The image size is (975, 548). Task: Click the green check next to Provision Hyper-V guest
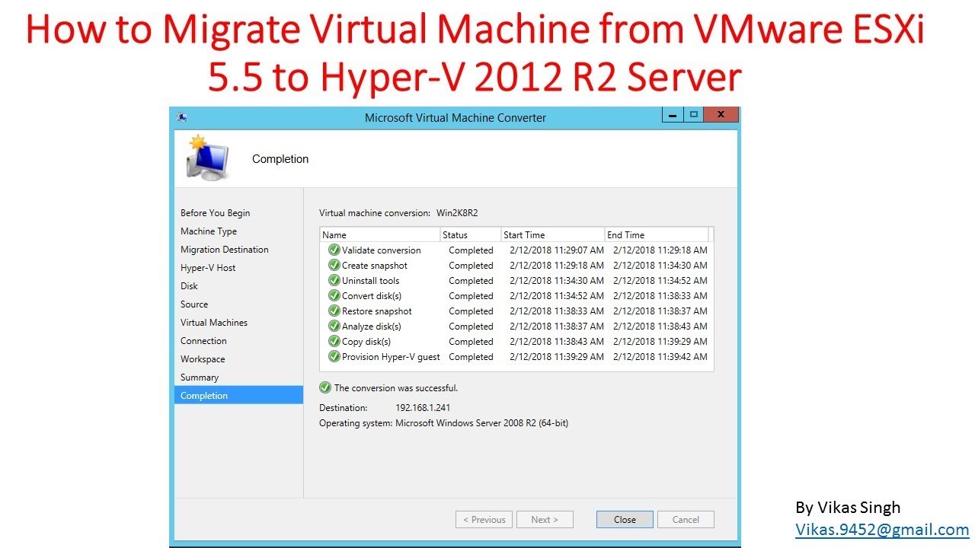pos(334,356)
